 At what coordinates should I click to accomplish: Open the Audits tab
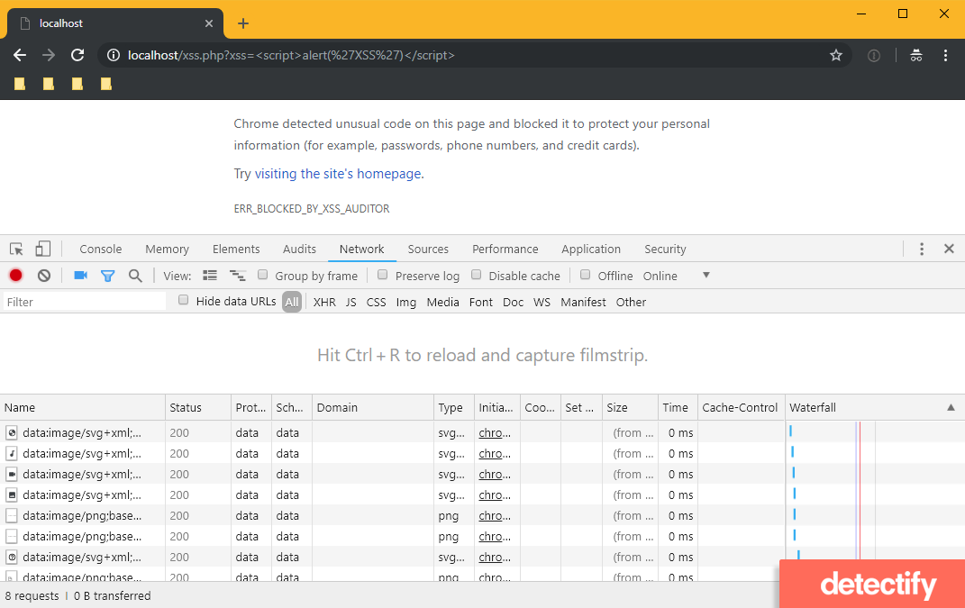(x=300, y=250)
